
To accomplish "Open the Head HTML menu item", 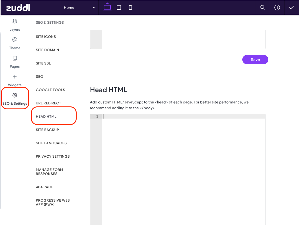I will [46, 117].
